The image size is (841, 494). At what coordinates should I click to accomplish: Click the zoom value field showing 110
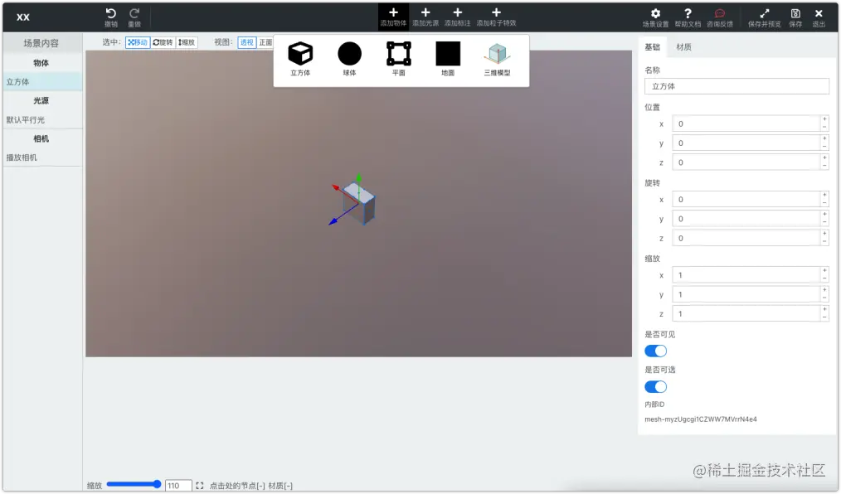tap(178, 486)
